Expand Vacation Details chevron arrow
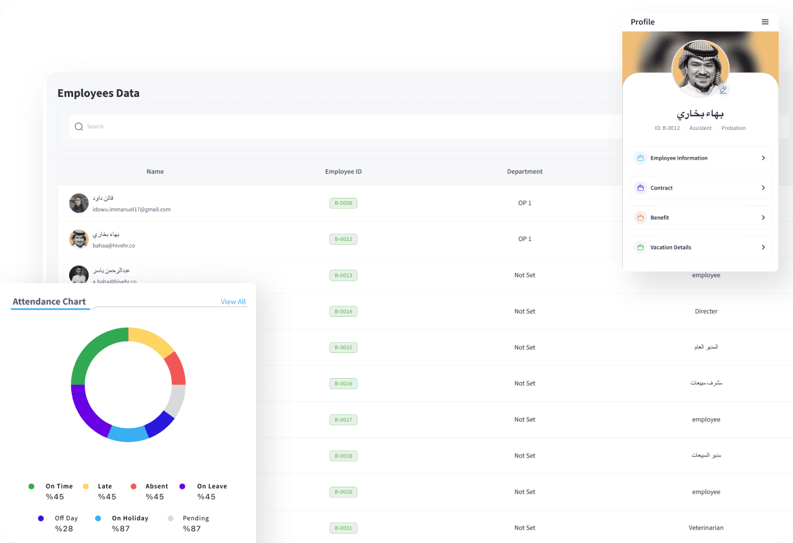 pos(763,248)
